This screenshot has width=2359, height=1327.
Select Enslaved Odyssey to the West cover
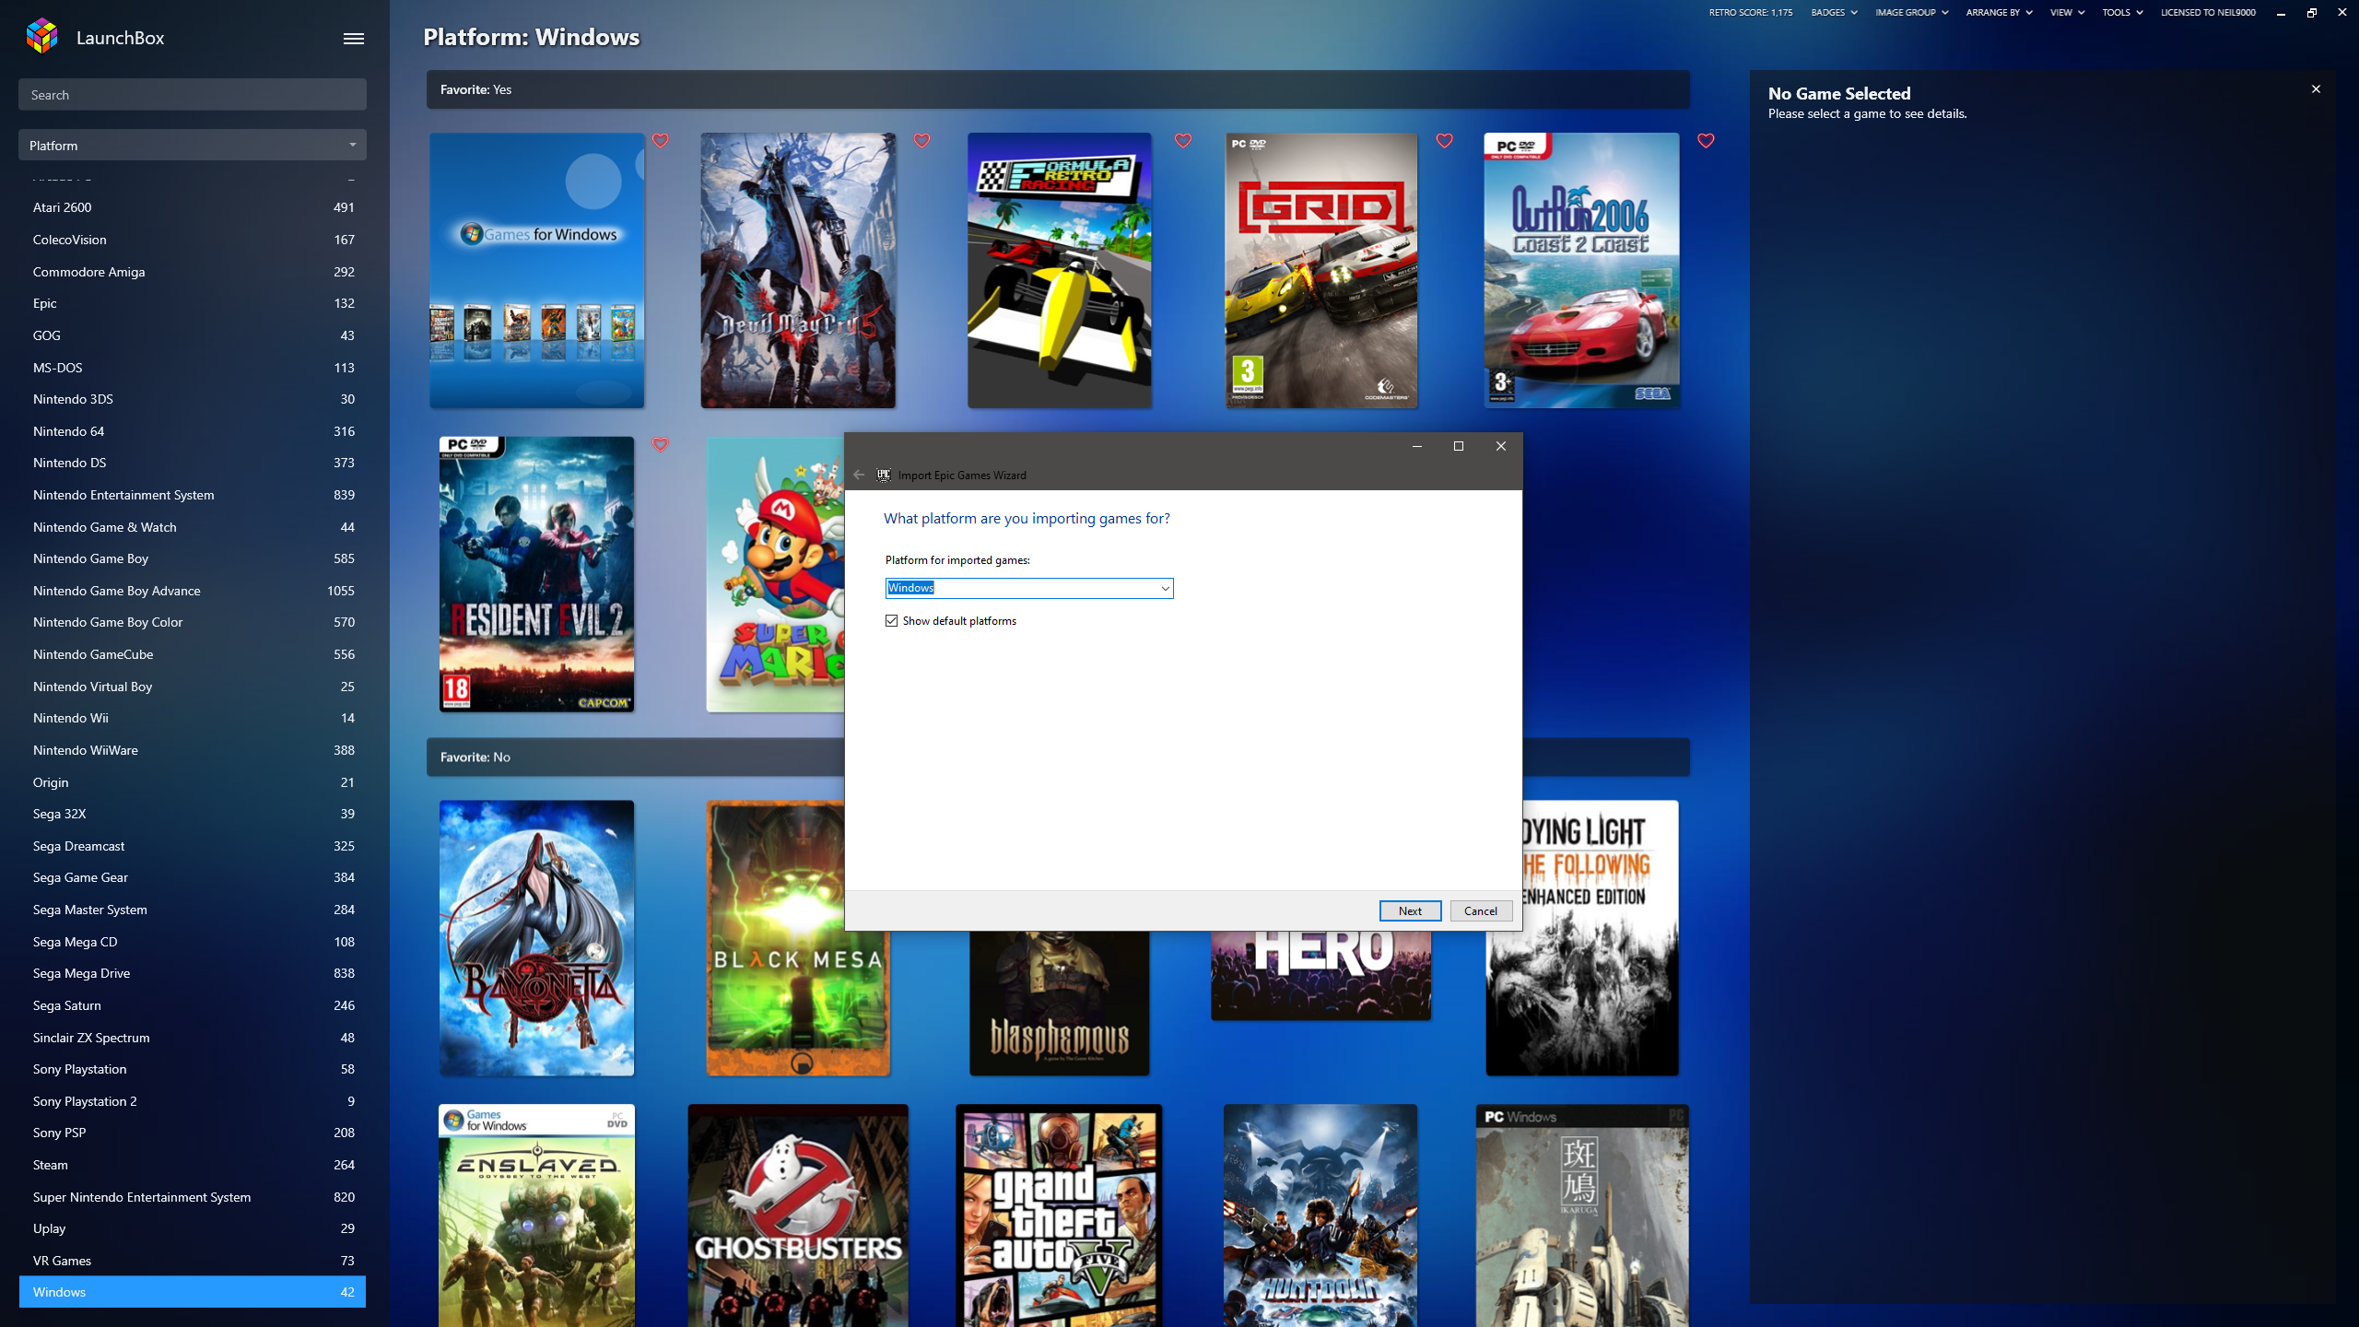(537, 1215)
